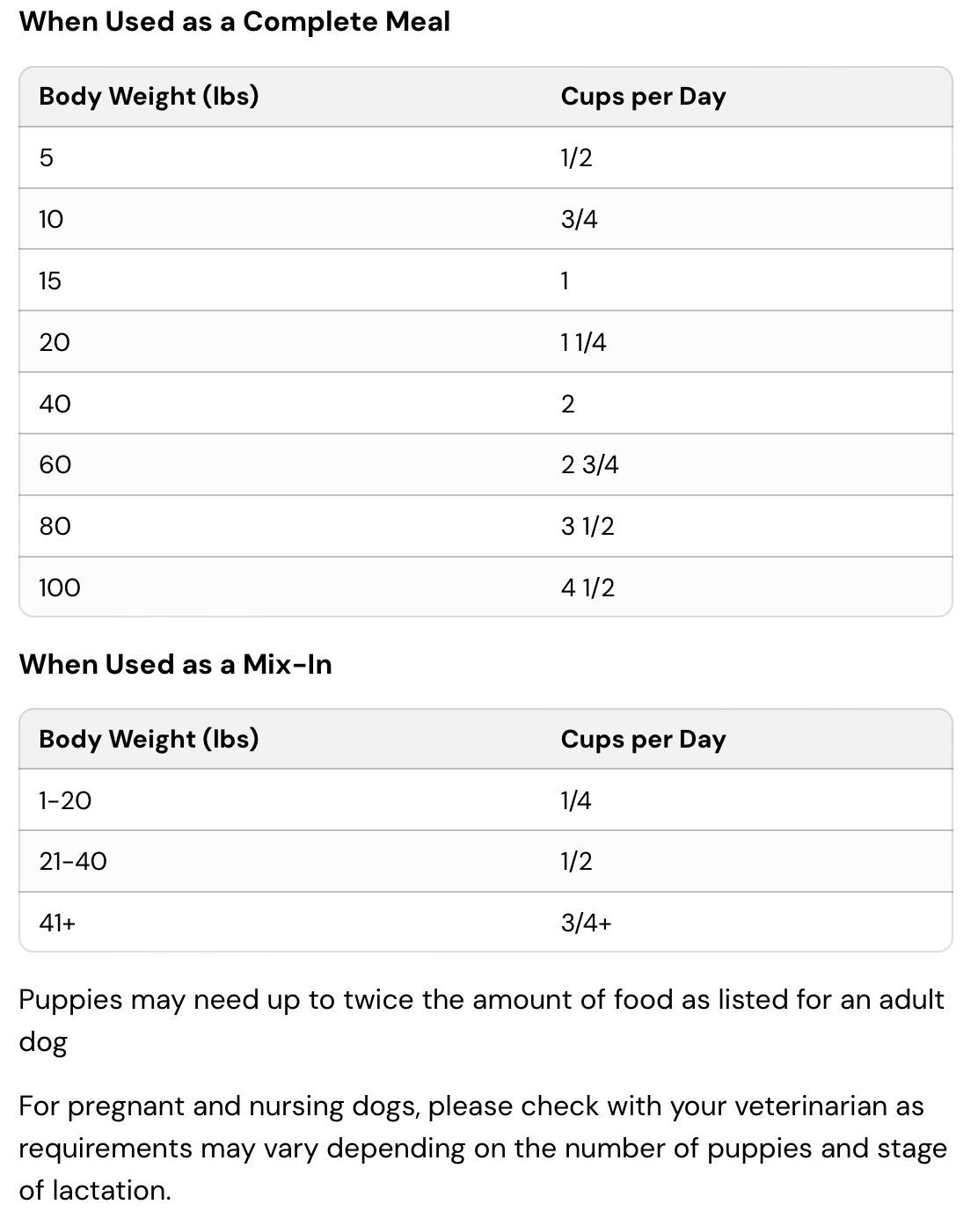The height and width of the screenshot is (1219, 978).
Task: Click Body Weight header in Mix-In table
Action: pos(149,739)
